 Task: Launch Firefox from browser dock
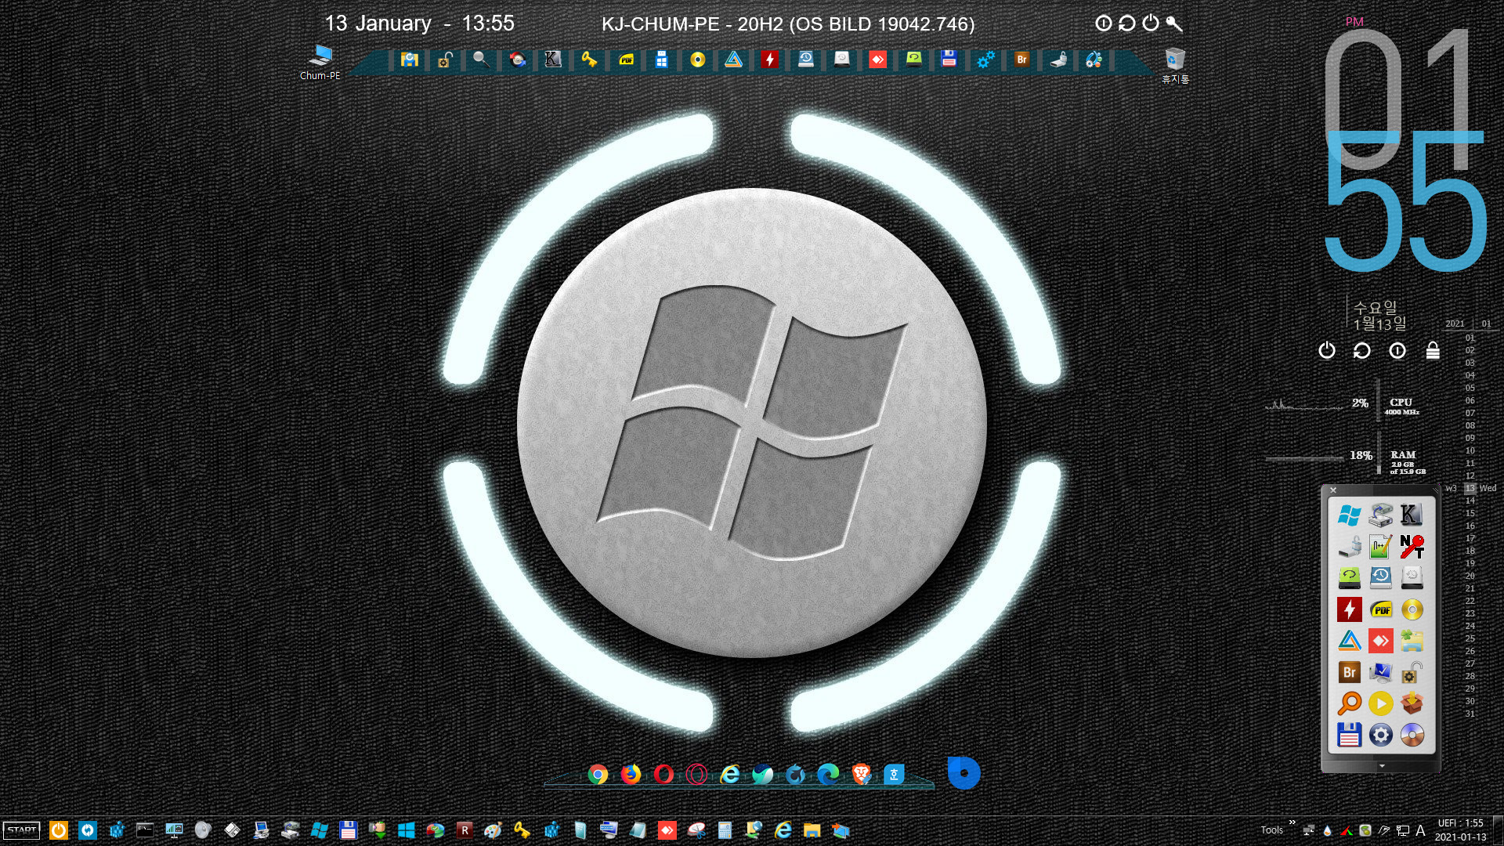pos(631,774)
